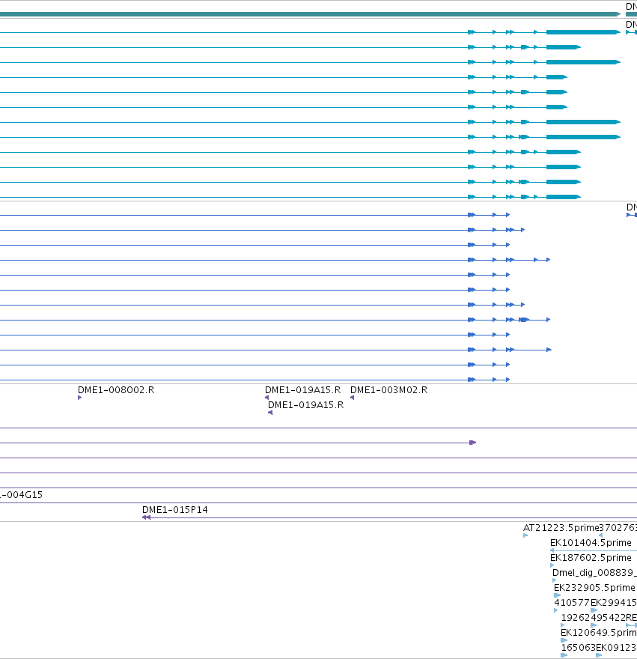637x659 pixels.
Task: Open the EK120649.5prim EST label
Action: pos(599,633)
